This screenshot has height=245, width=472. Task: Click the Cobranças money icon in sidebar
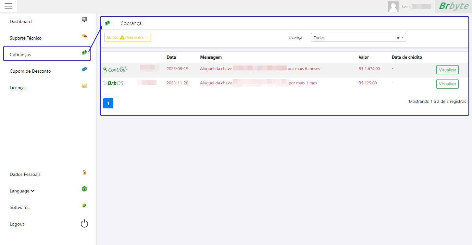(x=84, y=53)
